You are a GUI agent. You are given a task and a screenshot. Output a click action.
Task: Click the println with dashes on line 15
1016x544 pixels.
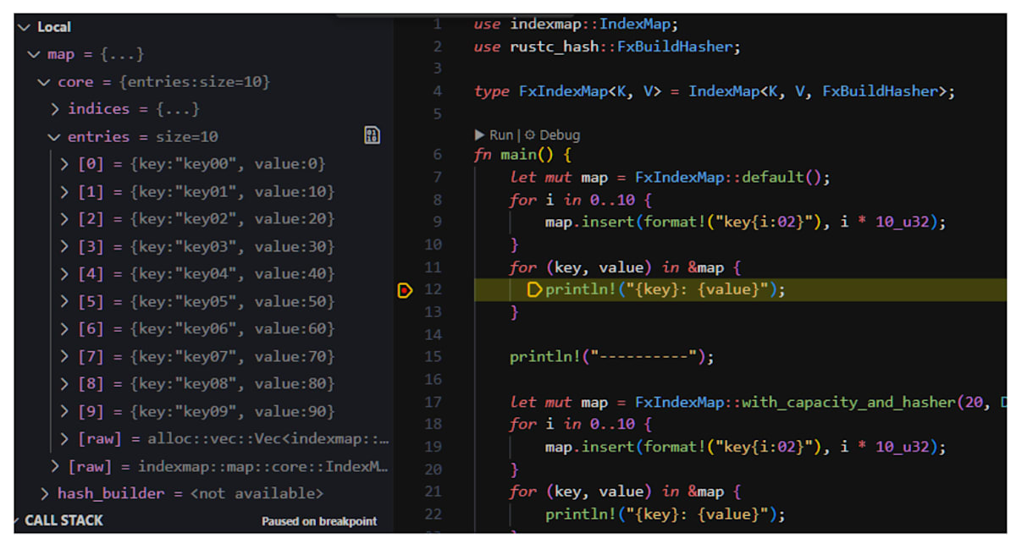click(612, 357)
